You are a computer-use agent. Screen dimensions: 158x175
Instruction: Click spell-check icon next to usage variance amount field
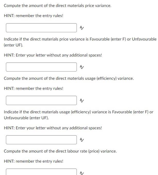coord(82,101)
